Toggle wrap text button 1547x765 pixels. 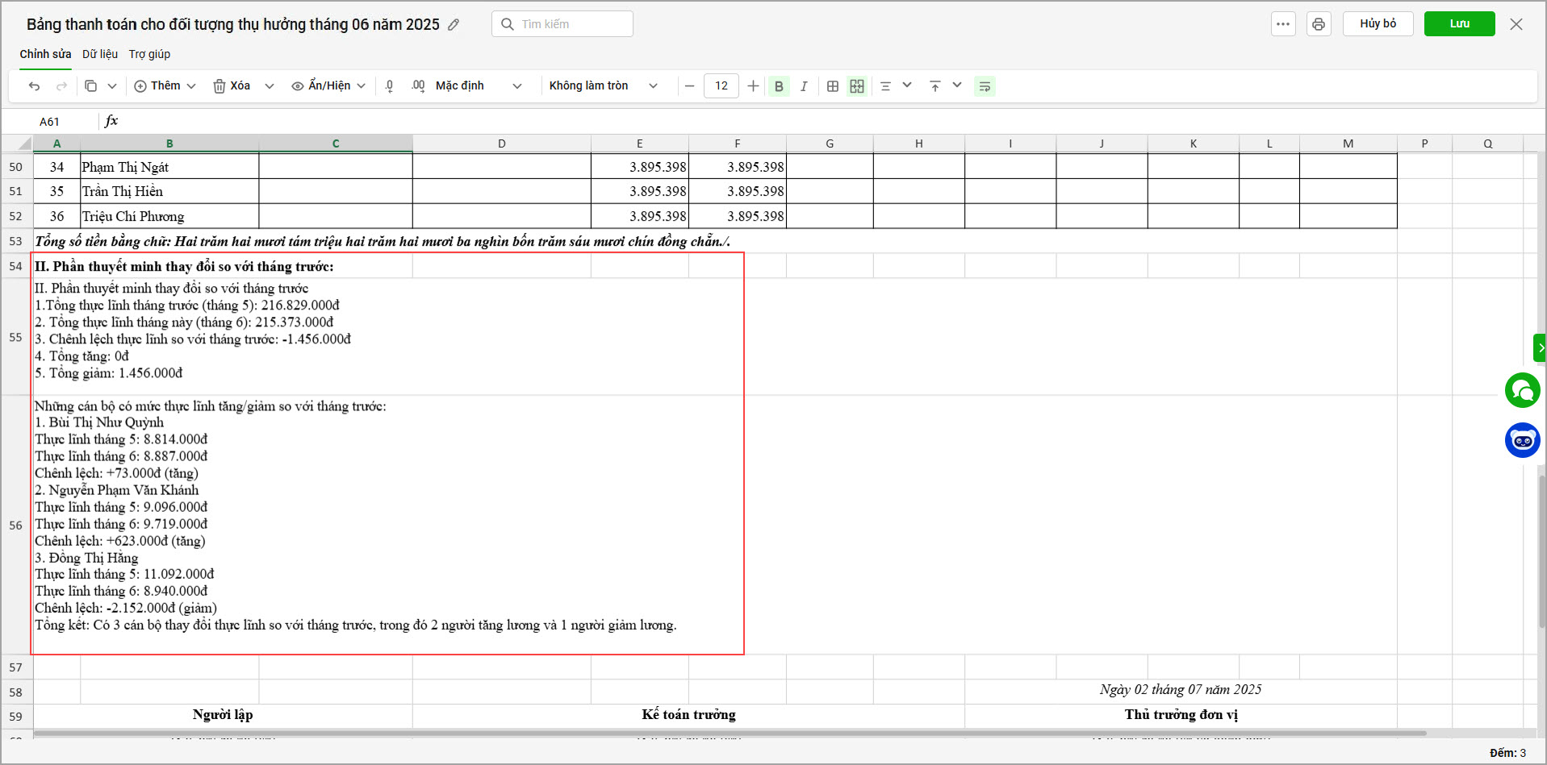(x=985, y=86)
